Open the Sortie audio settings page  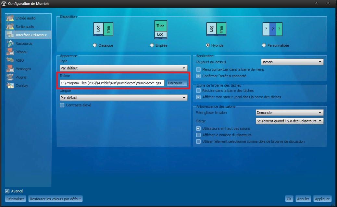(28, 26)
